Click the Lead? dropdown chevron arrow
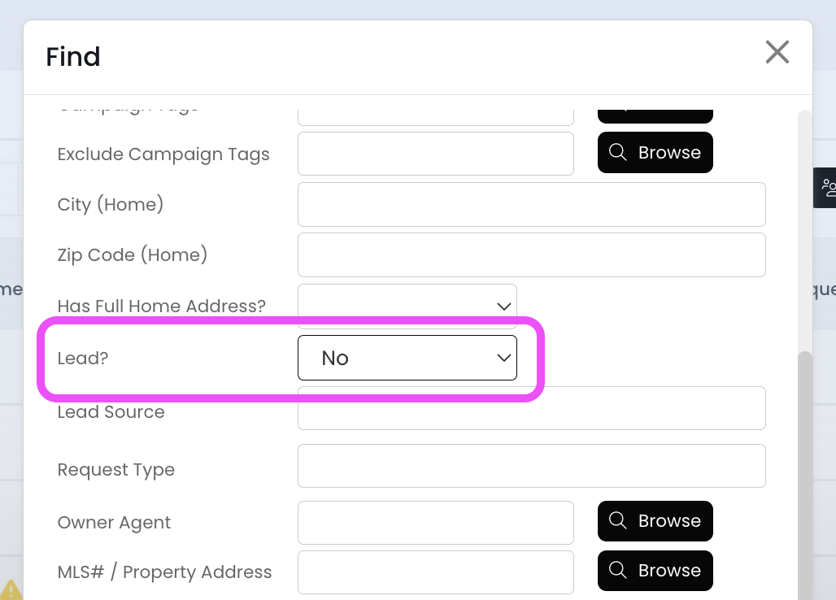Viewport: 836px width, 600px height. click(503, 358)
